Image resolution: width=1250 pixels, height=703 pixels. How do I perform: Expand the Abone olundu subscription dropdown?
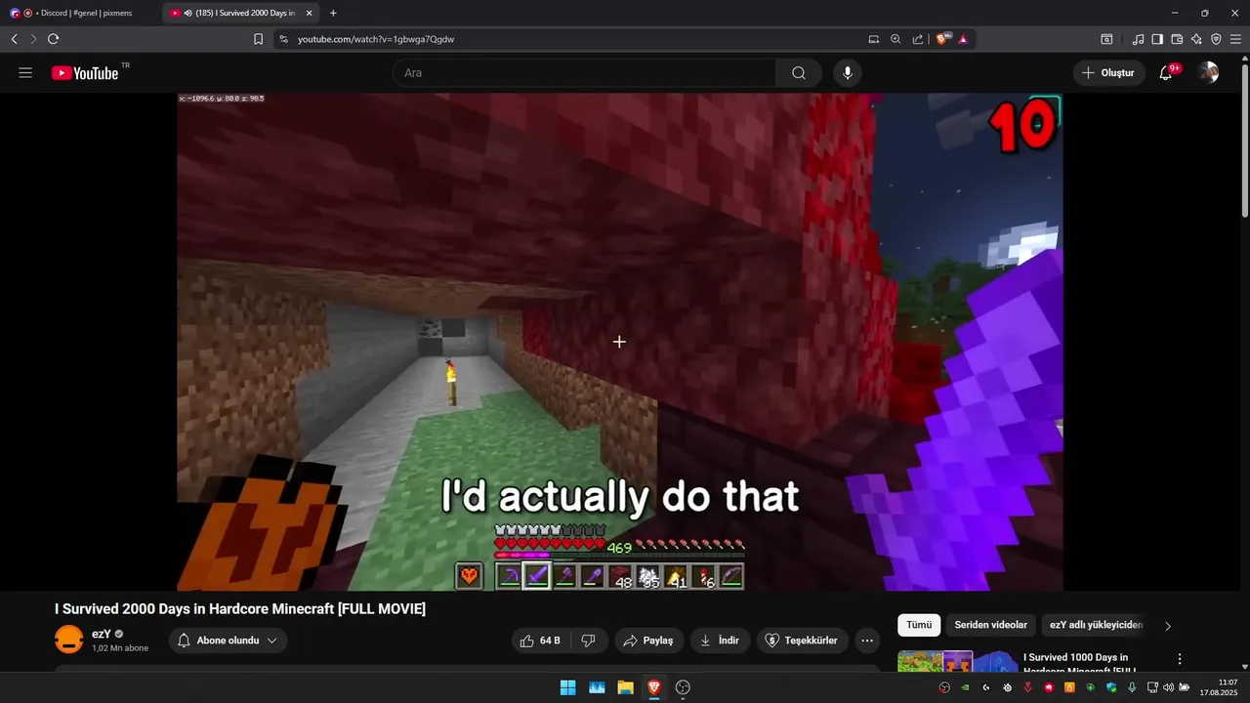228,641
